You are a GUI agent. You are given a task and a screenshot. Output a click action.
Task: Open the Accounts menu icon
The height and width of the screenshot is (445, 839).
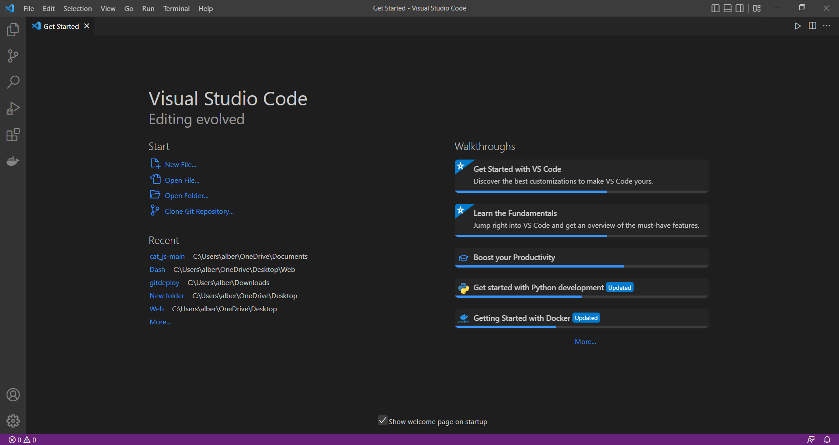click(13, 395)
